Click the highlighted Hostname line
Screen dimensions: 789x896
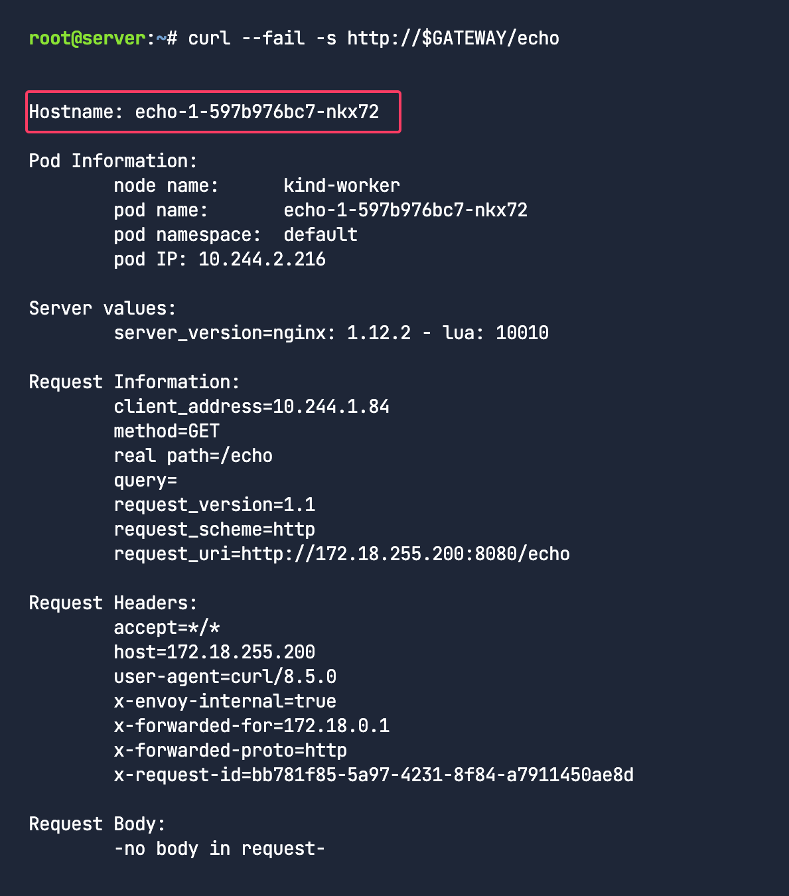click(x=204, y=112)
